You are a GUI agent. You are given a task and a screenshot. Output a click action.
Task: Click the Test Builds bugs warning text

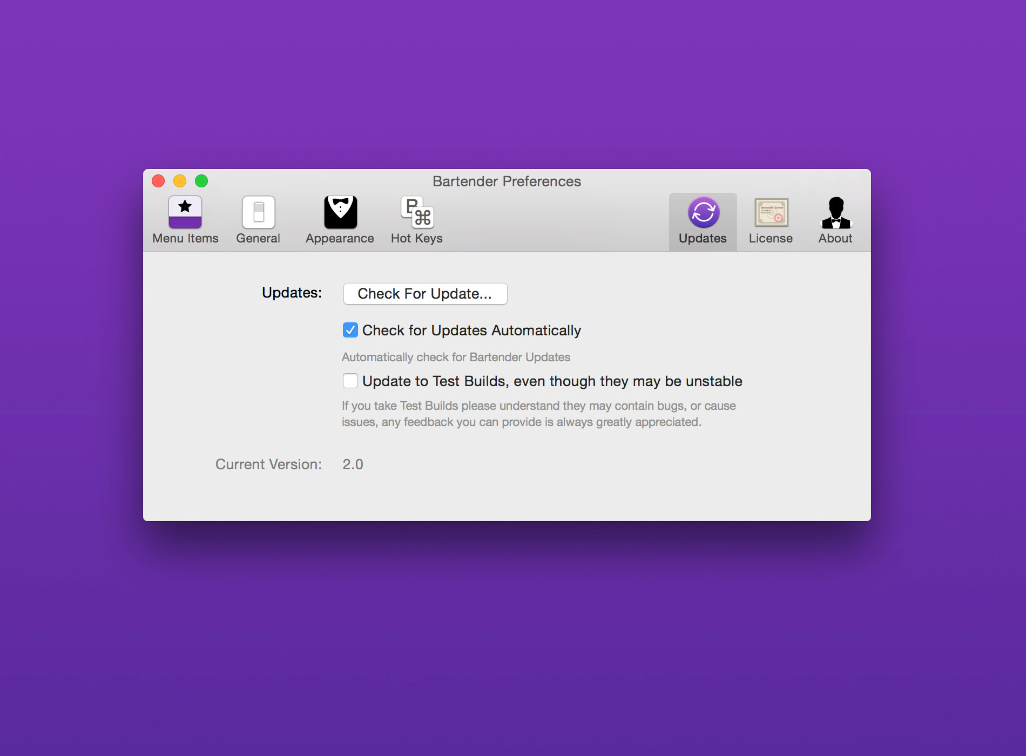538,414
